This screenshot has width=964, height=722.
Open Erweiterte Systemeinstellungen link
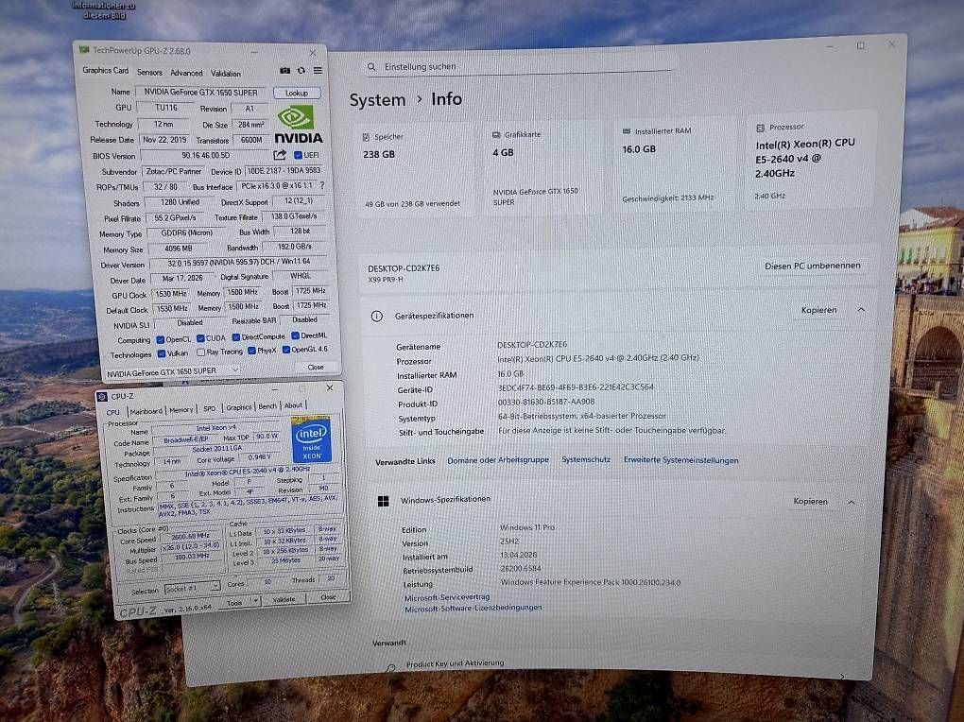[x=681, y=460]
